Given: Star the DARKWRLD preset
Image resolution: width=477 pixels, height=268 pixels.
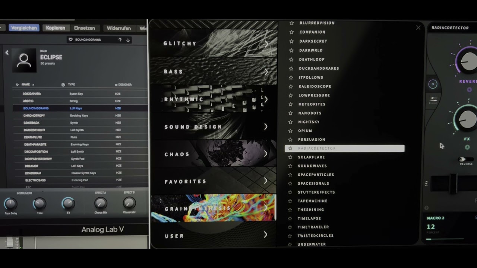Looking at the screenshot, I should click(x=292, y=50).
